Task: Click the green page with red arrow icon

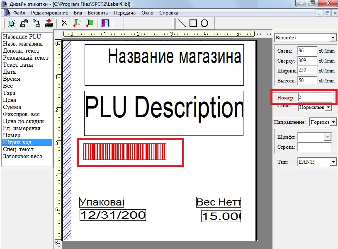Action: (89, 23)
